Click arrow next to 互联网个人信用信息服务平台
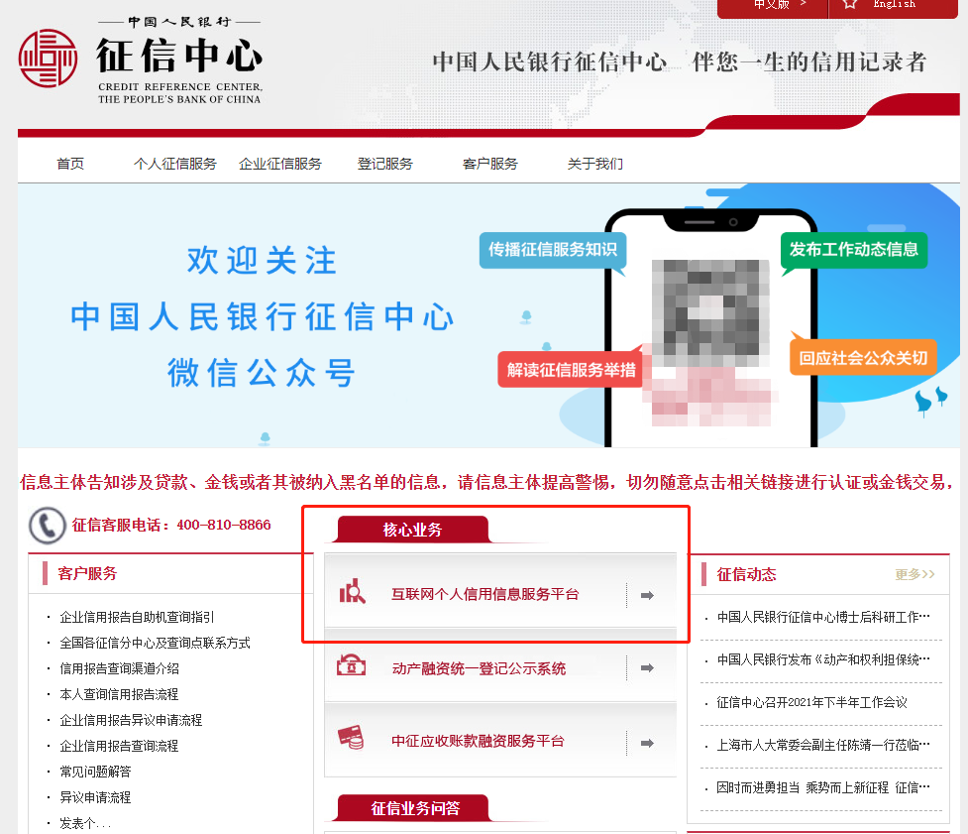 647,596
